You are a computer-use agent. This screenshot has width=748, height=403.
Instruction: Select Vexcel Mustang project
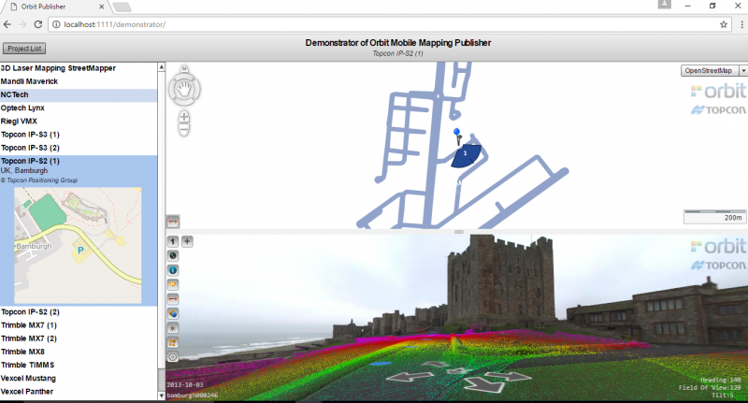coord(28,378)
